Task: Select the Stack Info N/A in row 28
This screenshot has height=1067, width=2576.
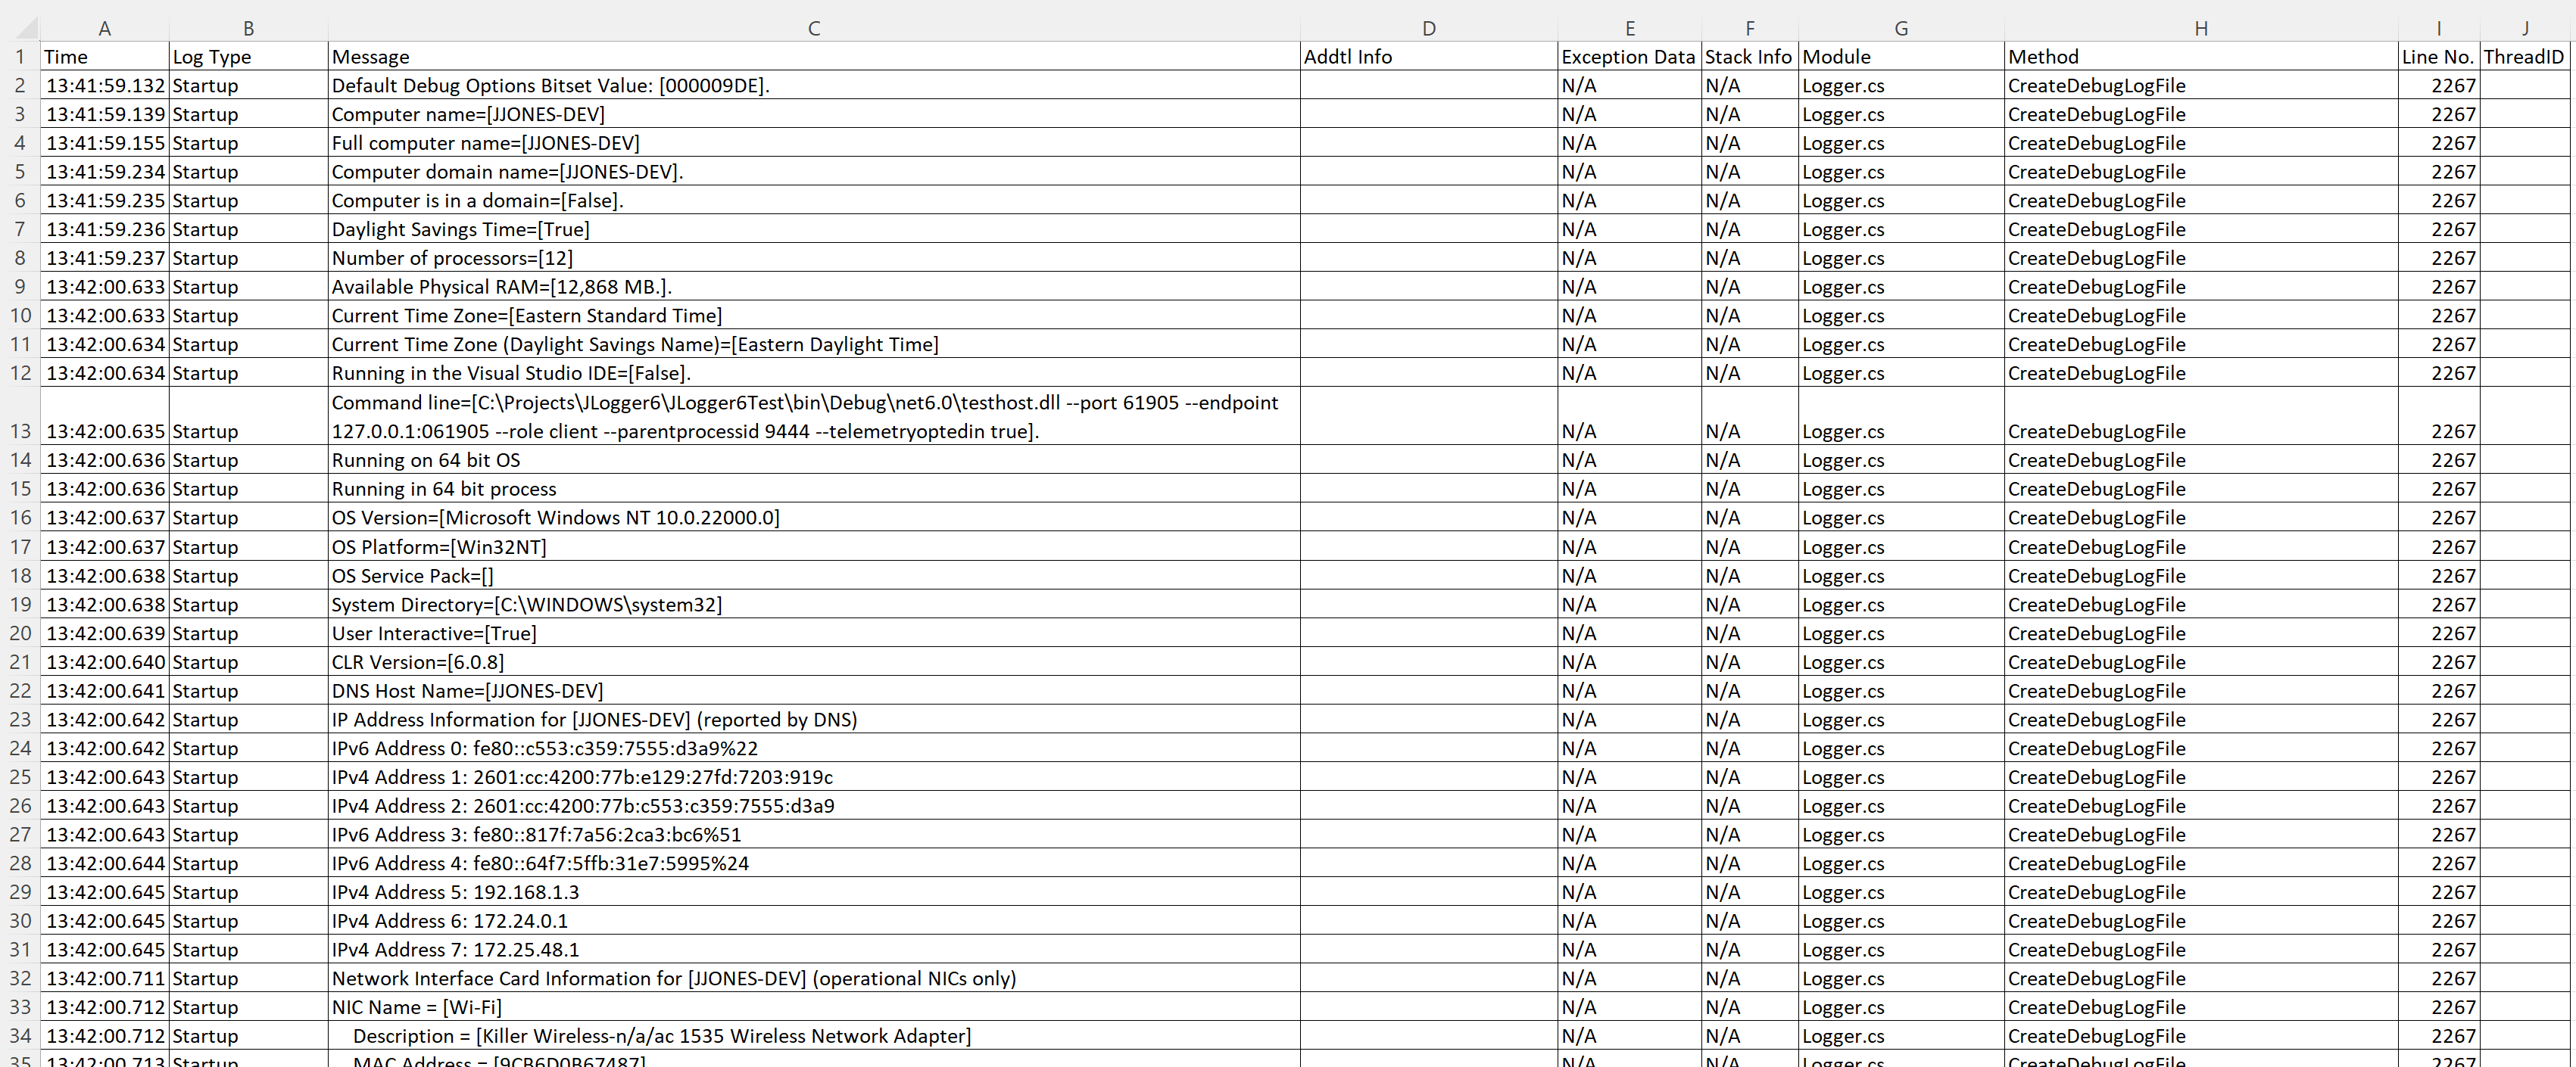Action: coord(1750,863)
